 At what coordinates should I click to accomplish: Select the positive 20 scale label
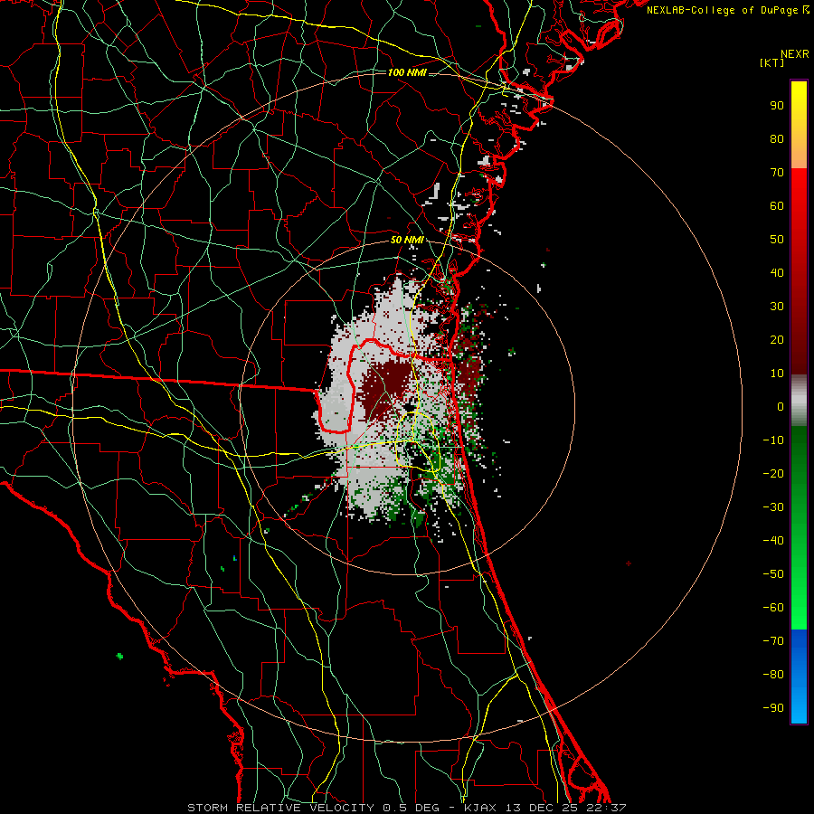(x=777, y=339)
